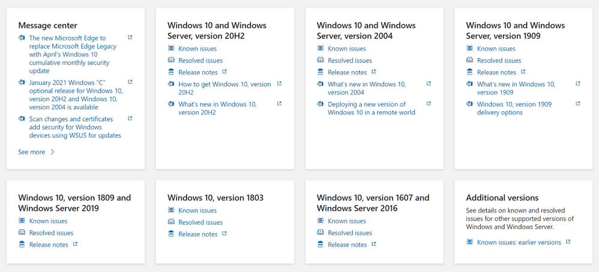
Task: Click external-link icon beside Microsoft Edge message
Action: [130, 37]
